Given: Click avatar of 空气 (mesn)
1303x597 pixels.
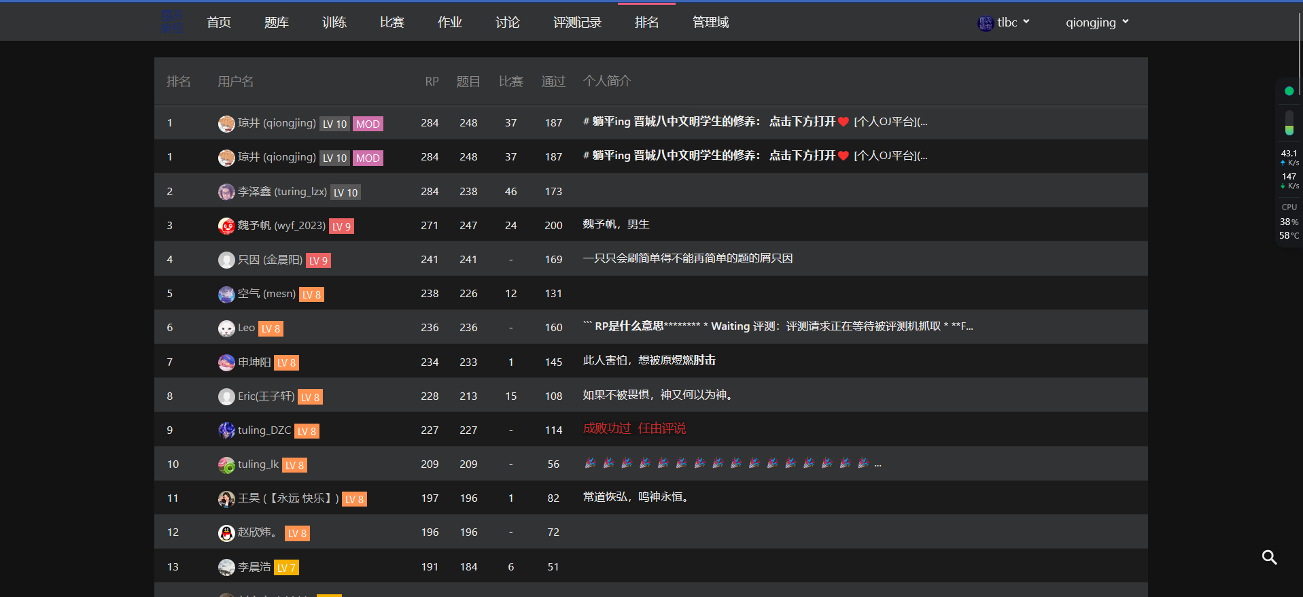Looking at the screenshot, I should (x=226, y=294).
